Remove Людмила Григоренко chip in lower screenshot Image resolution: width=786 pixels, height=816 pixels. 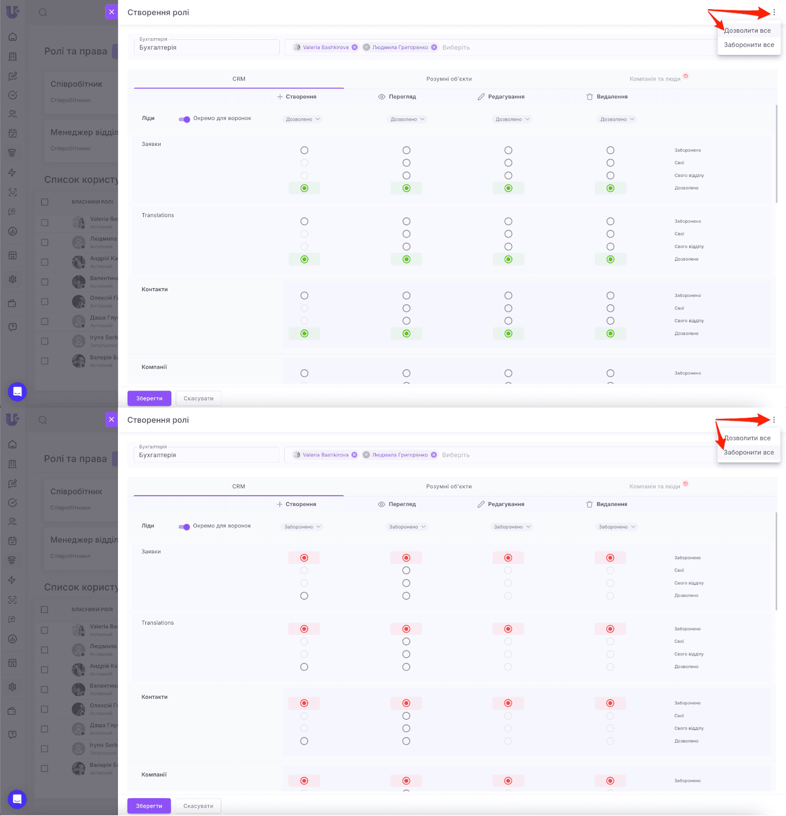tap(434, 455)
